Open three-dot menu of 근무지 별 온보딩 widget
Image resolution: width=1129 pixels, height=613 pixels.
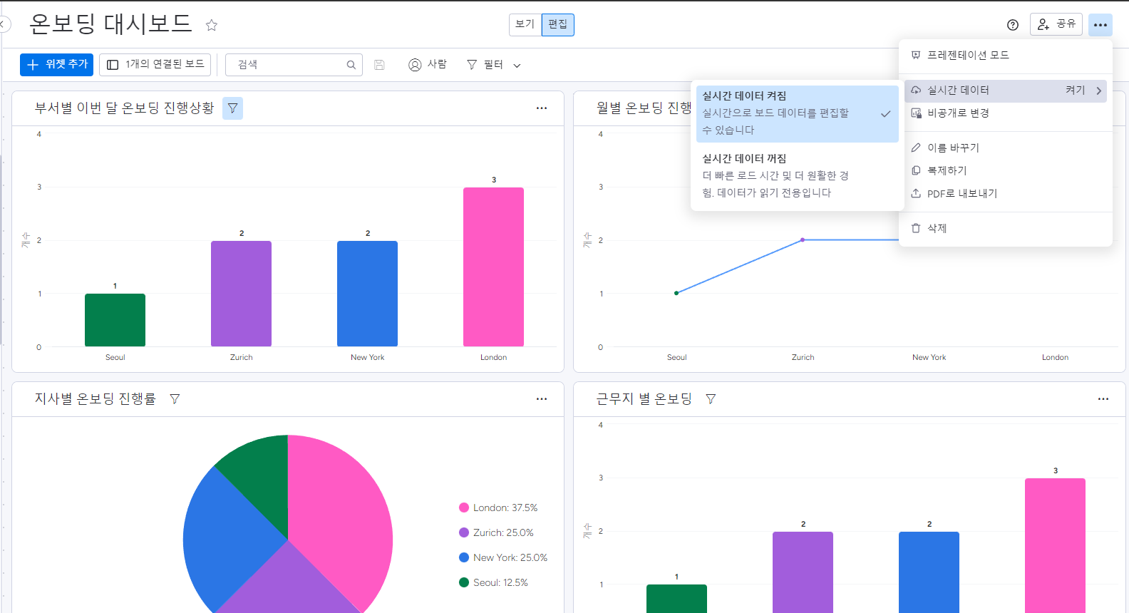(x=1103, y=399)
